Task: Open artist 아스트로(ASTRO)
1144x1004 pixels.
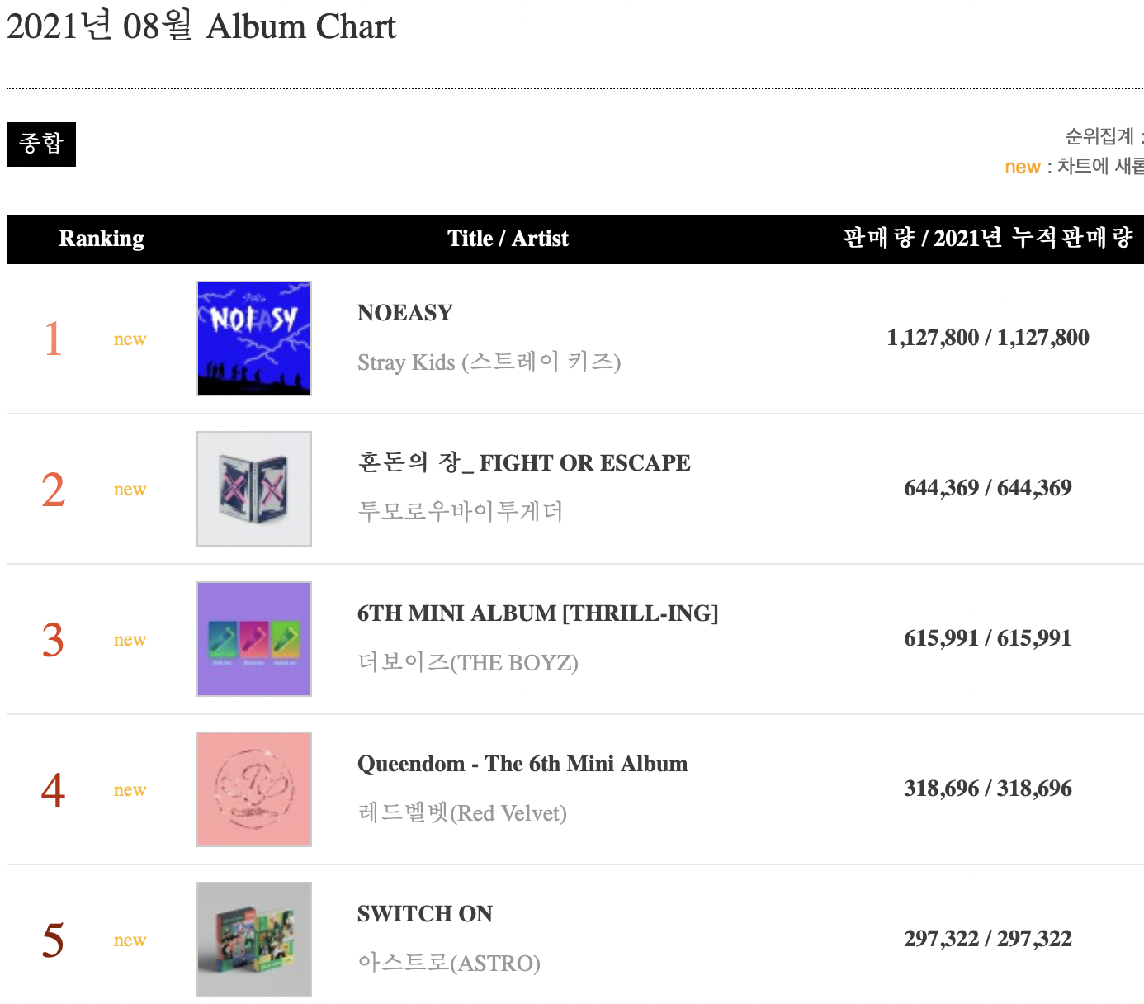Action: (449, 963)
